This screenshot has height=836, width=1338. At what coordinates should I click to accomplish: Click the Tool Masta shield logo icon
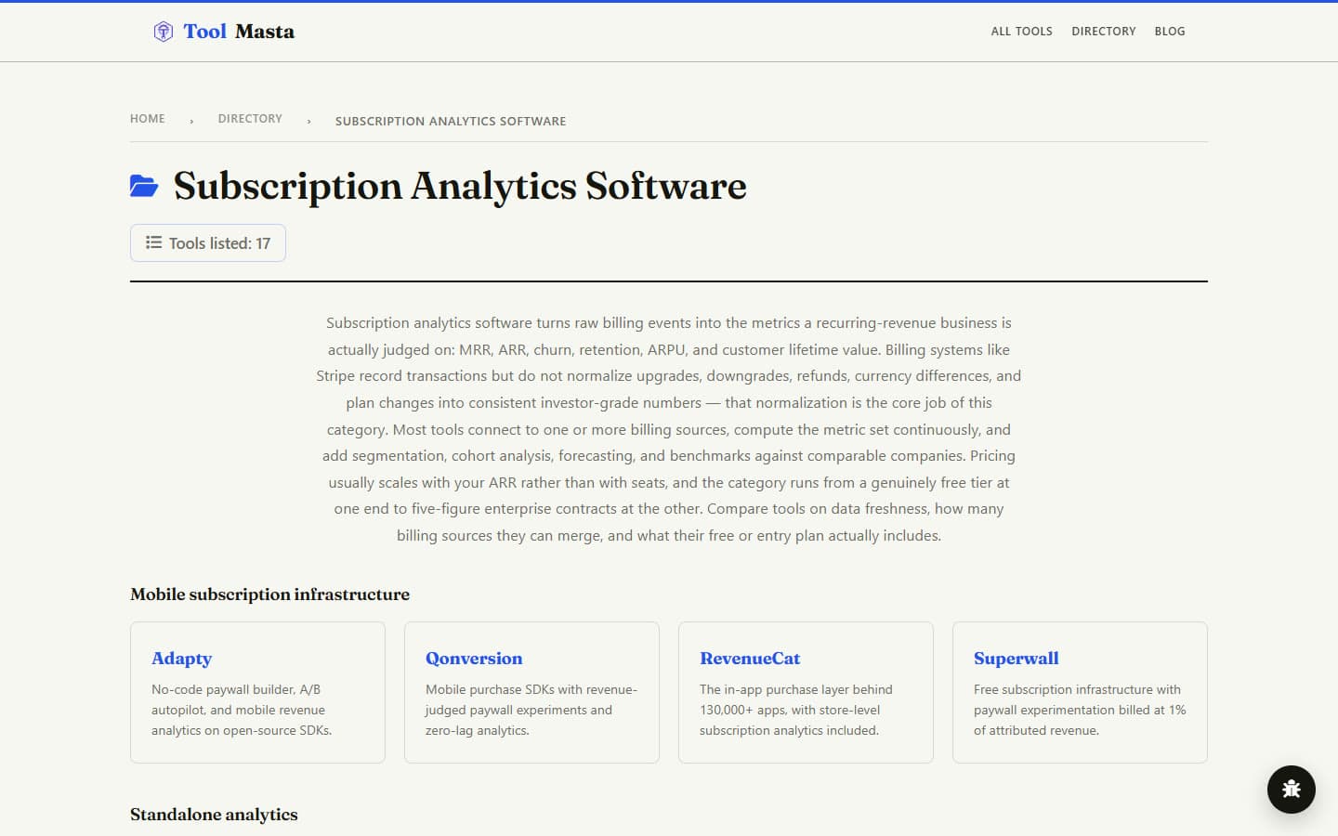[x=164, y=32]
